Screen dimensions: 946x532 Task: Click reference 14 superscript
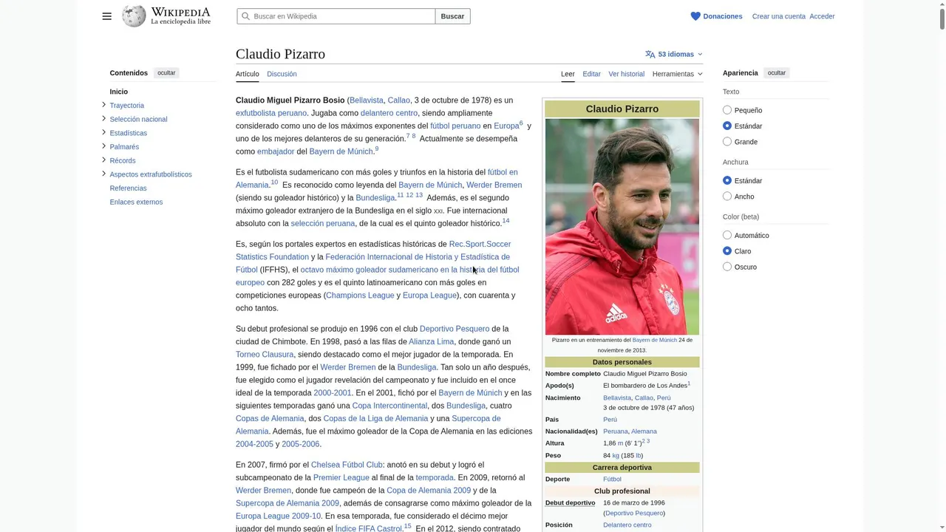[x=506, y=221]
